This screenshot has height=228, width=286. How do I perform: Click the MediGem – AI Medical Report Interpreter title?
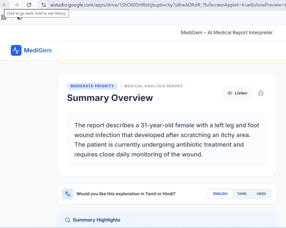[227, 33]
